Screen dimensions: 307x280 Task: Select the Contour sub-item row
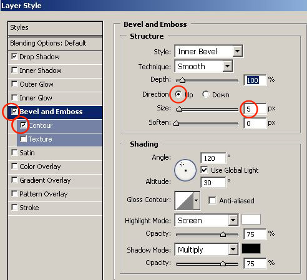point(59,125)
